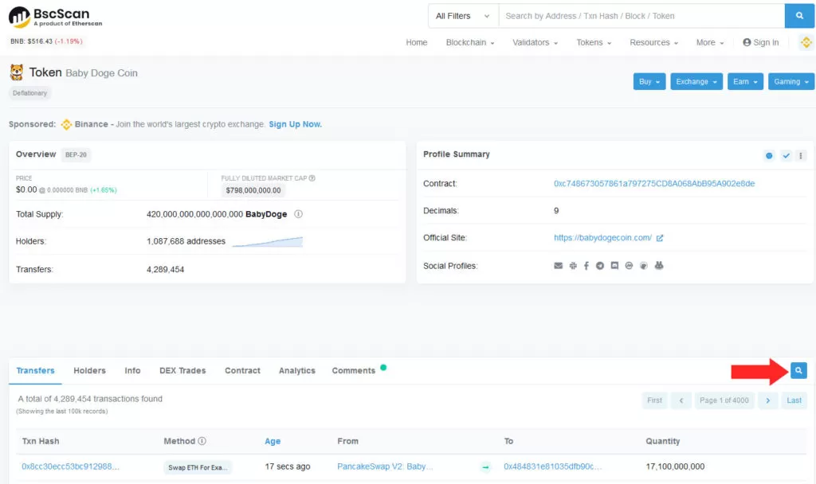Open recipient address 0x484831e81035dfb90c

553,466
